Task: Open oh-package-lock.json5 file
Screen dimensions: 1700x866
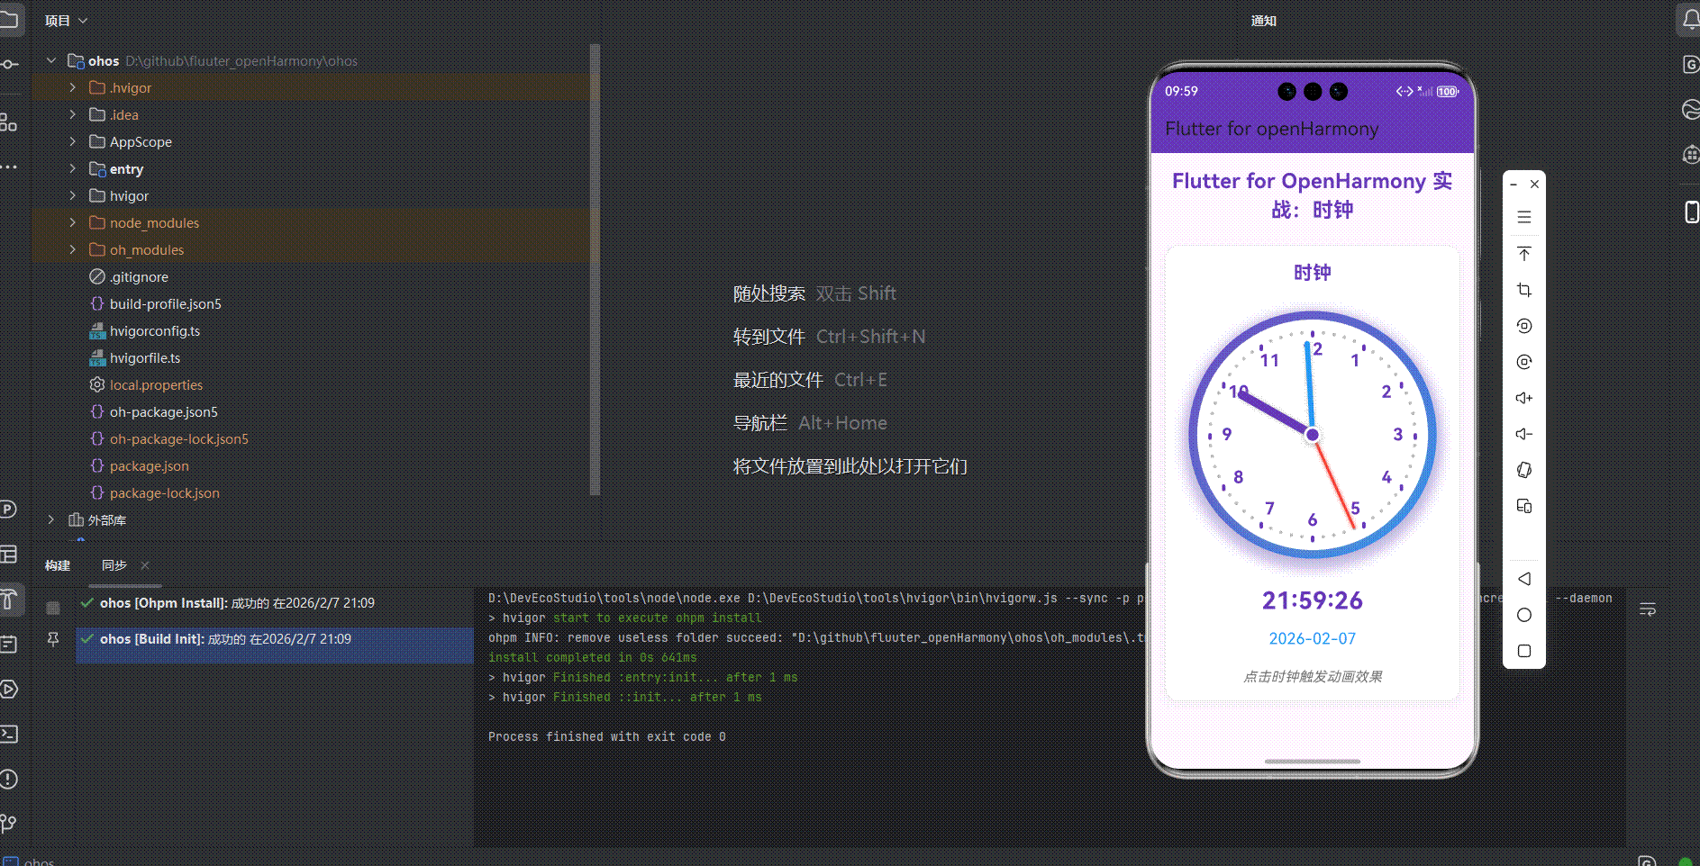Action: point(178,438)
